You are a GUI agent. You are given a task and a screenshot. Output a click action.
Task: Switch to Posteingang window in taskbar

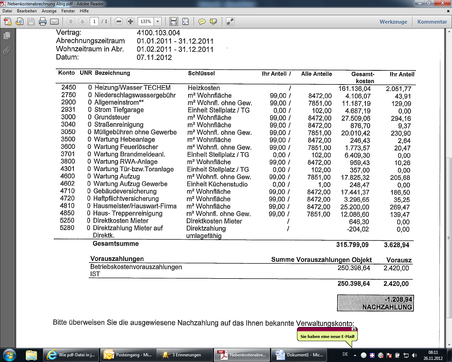(x=128, y=355)
